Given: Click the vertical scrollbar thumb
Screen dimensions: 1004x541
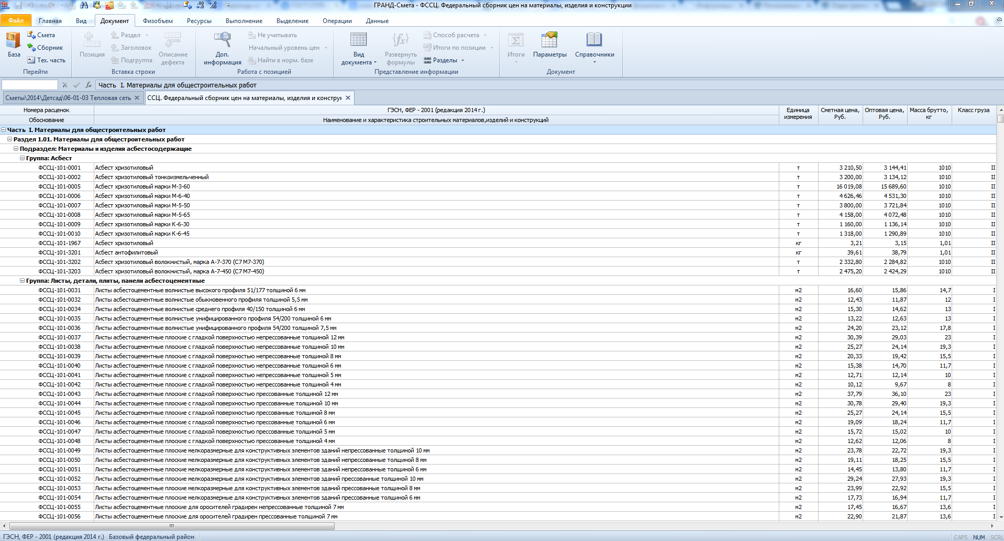Looking at the screenshot, I should point(1000,118).
